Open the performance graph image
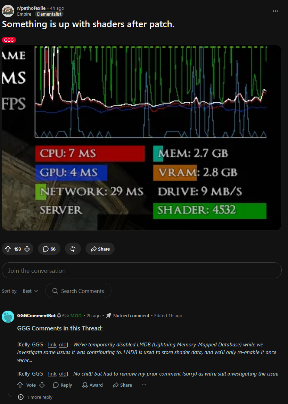This screenshot has width=288, height=404. click(141, 137)
